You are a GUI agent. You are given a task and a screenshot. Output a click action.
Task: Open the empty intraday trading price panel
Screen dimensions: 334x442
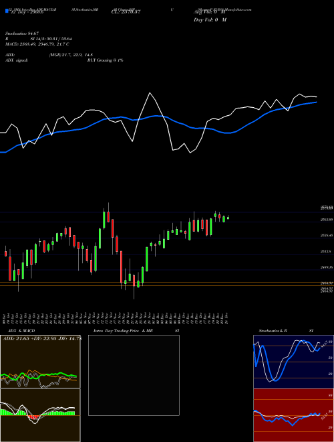pyautogui.click(x=134, y=375)
